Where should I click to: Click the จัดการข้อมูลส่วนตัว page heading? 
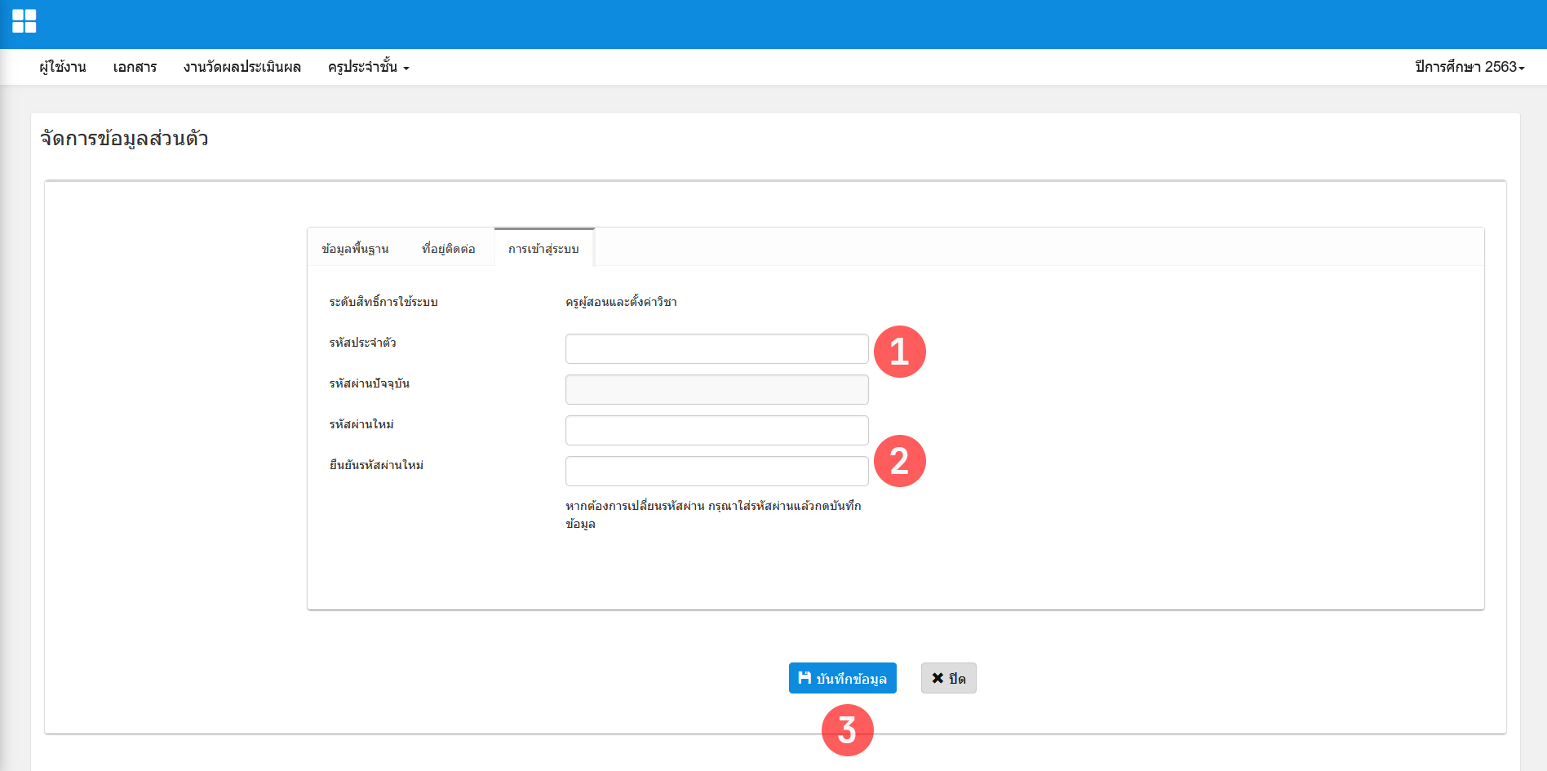tap(124, 138)
